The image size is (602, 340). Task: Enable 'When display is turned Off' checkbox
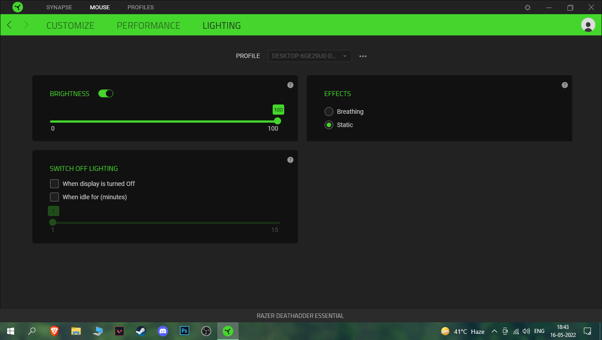[54, 184]
